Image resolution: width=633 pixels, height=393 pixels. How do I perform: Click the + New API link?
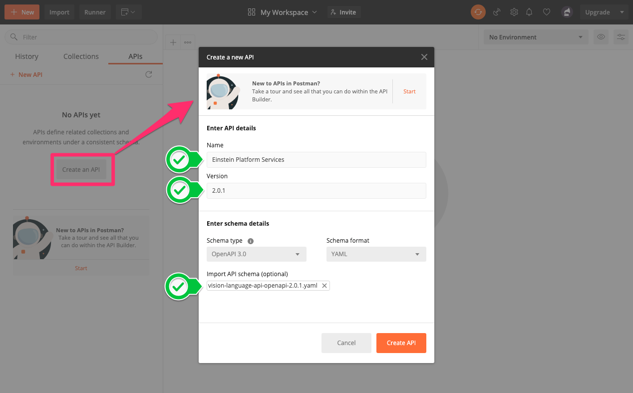tap(26, 74)
